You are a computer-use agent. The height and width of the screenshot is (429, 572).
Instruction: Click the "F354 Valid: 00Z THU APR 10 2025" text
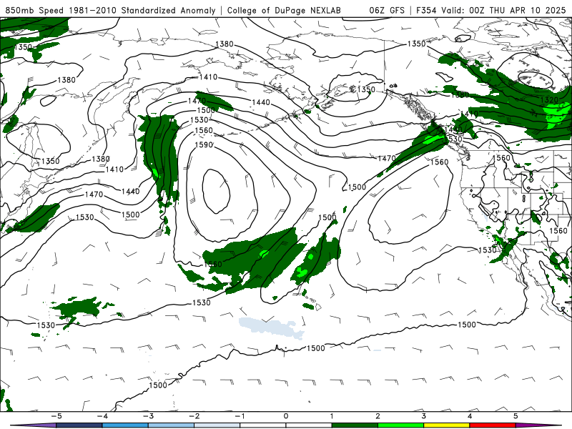(x=490, y=10)
